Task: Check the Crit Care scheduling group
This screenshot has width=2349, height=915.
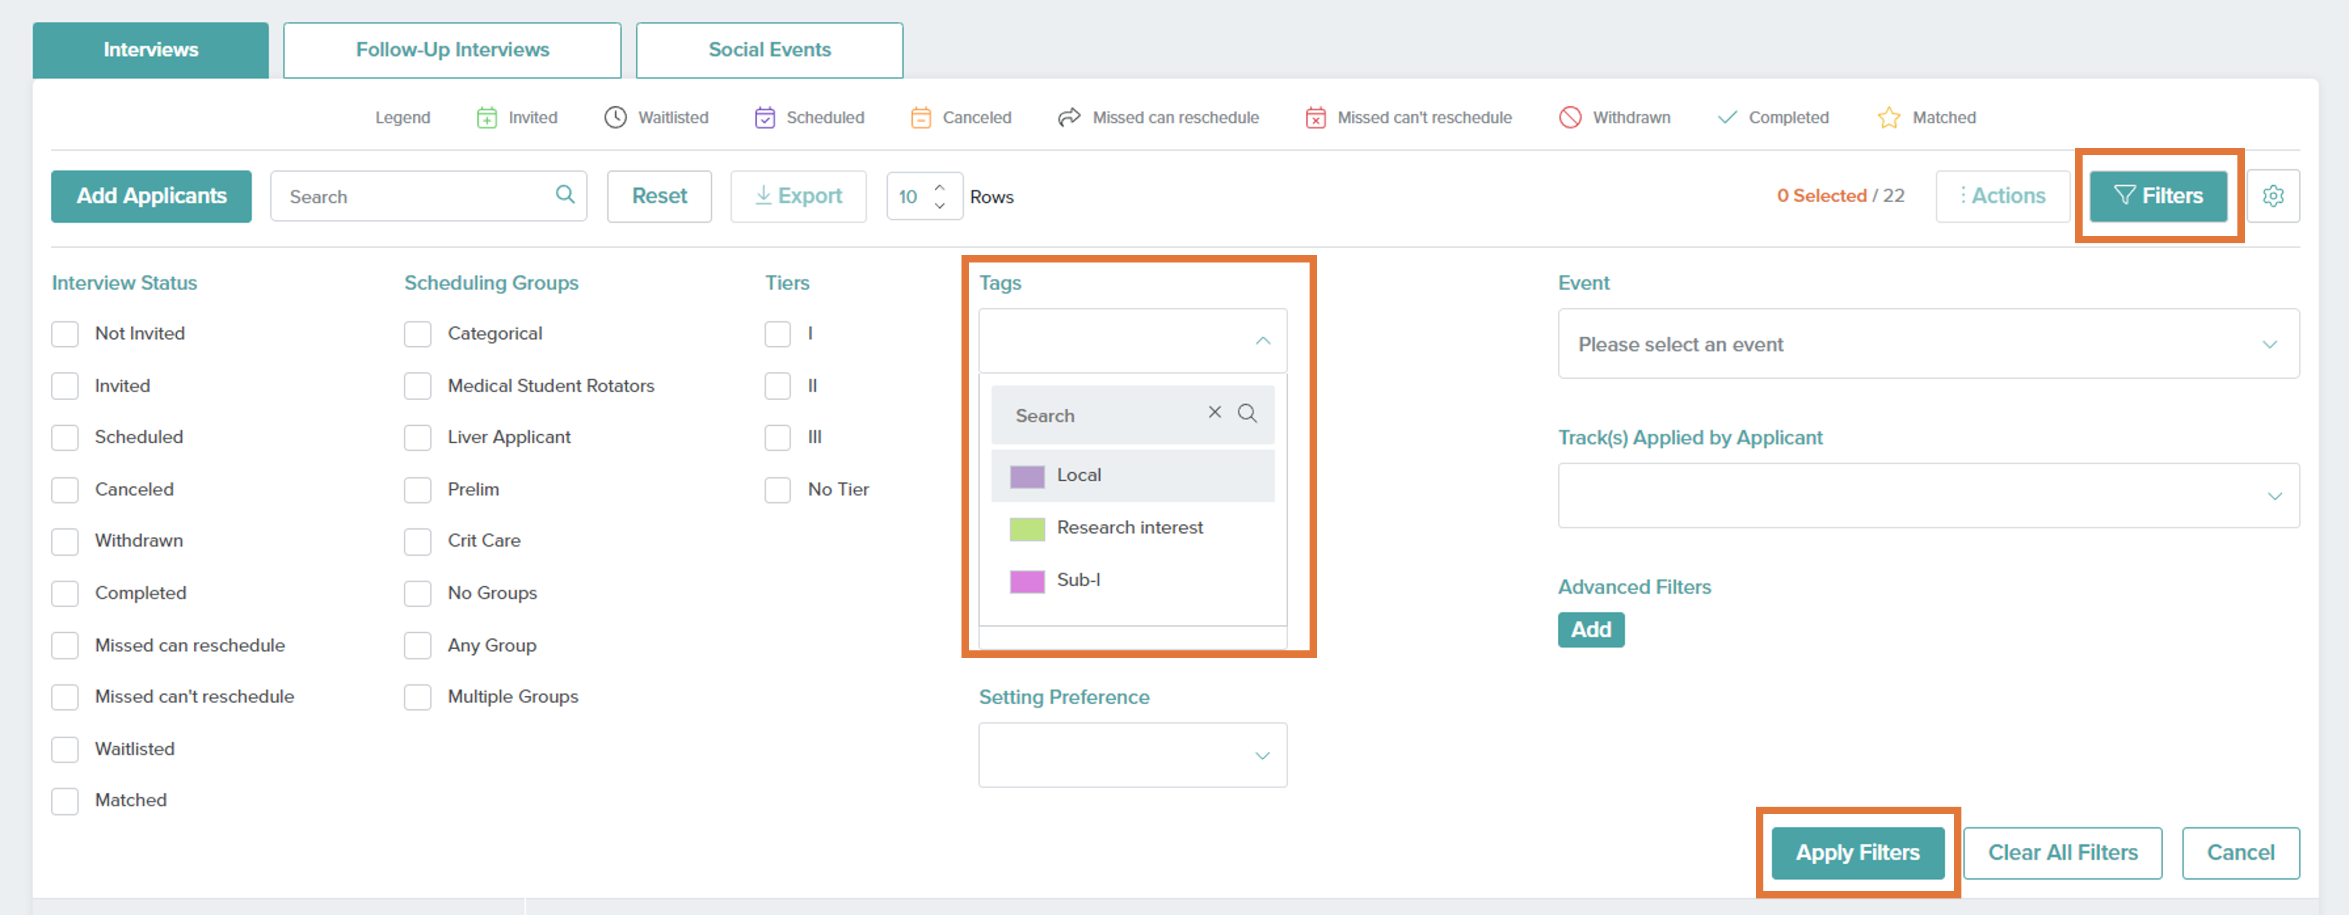Action: [x=417, y=542]
